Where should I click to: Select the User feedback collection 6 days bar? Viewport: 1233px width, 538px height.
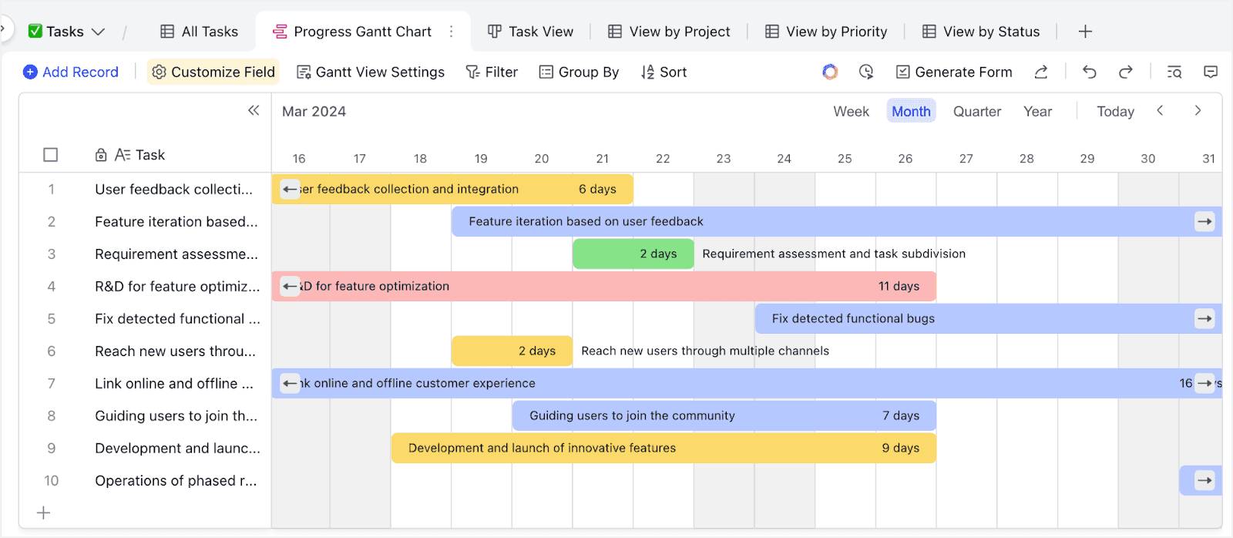coord(452,189)
